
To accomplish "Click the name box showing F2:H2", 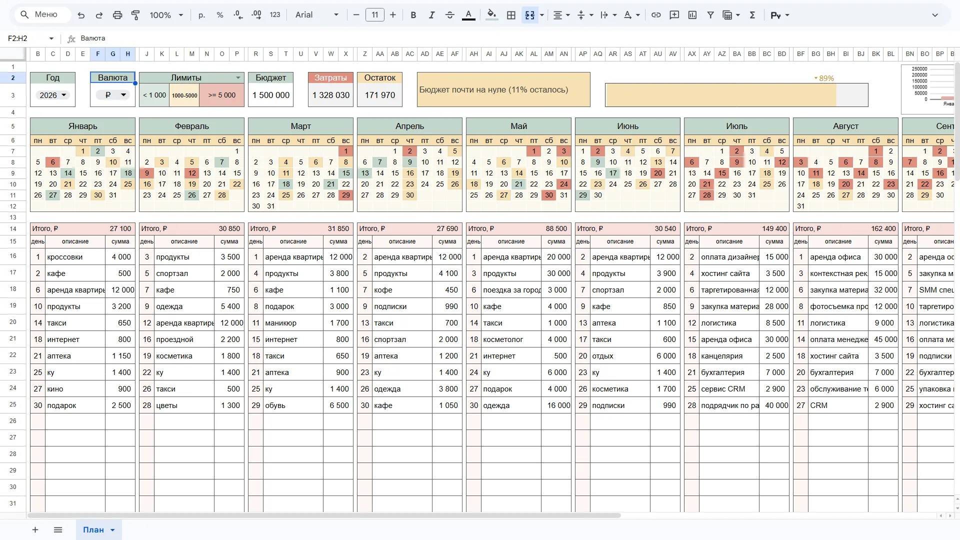I will click(30, 38).
